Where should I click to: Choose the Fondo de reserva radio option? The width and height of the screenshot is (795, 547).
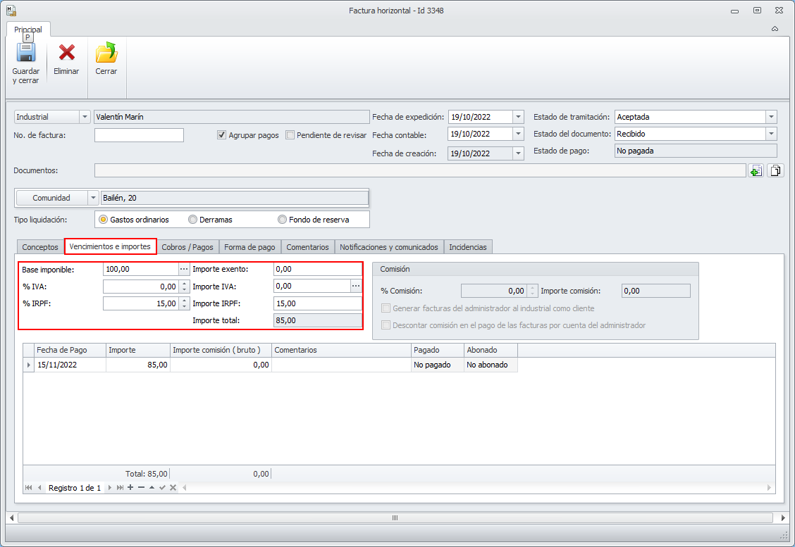click(x=283, y=220)
